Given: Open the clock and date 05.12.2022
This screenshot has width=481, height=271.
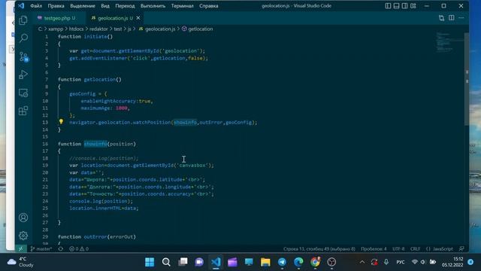Looking at the screenshot, I should pos(452,262).
